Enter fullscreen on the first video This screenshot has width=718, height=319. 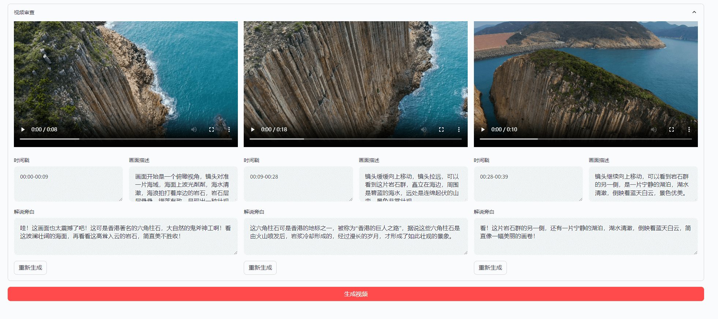tap(212, 130)
